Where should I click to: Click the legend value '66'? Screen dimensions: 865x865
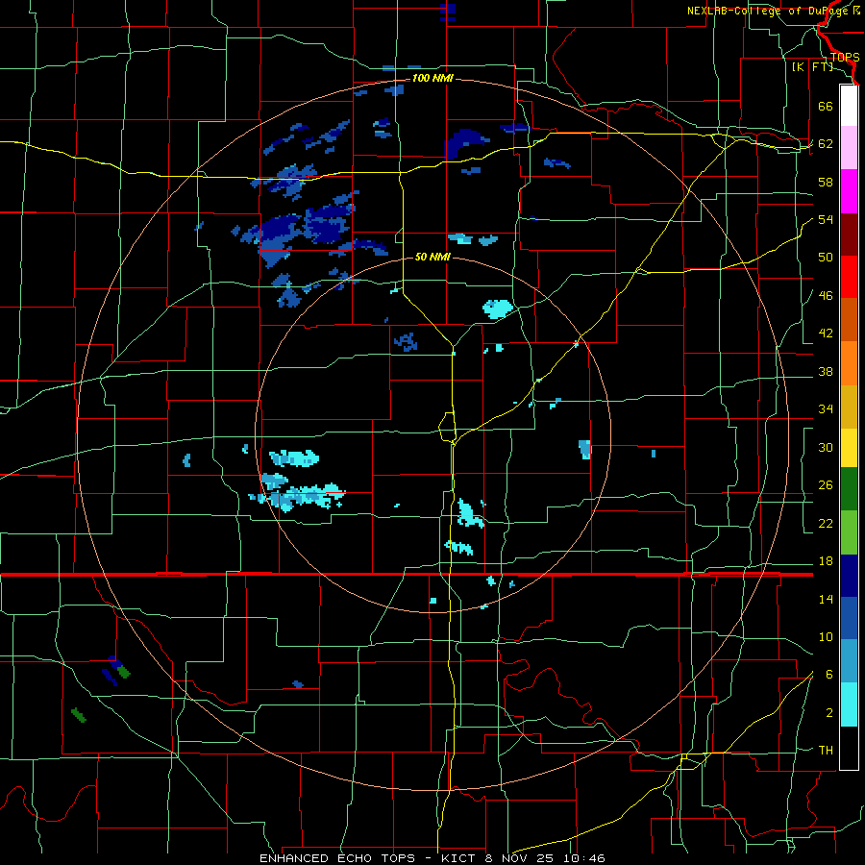click(x=826, y=107)
